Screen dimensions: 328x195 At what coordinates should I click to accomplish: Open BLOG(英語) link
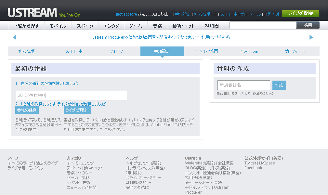coord(196,168)
